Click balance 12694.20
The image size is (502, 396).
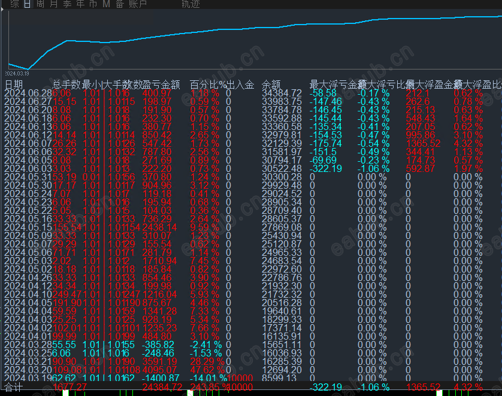(282, 370)
